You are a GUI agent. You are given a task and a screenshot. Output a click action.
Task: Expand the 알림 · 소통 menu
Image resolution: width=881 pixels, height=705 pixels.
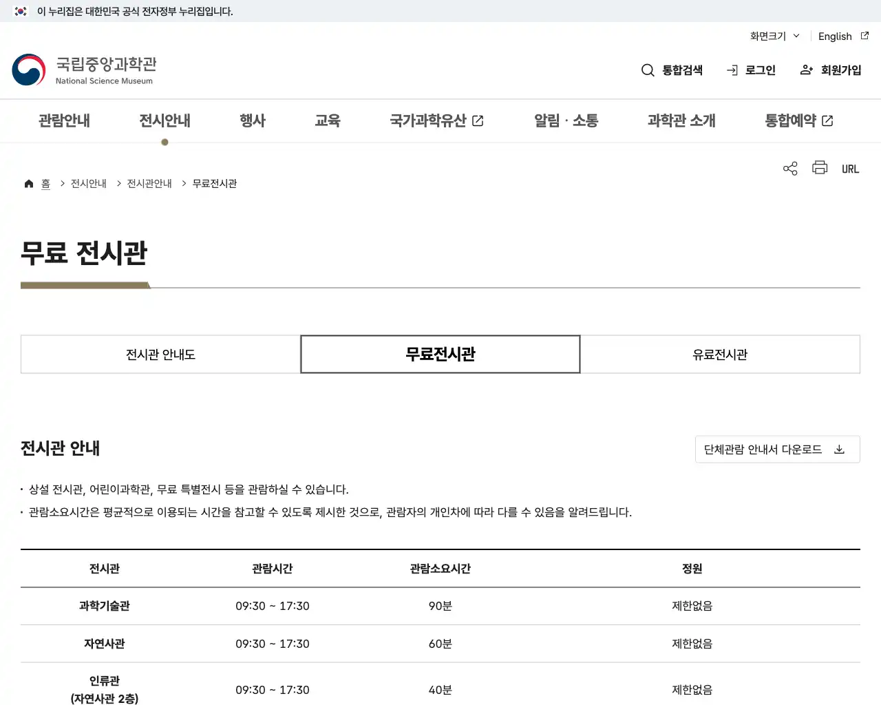click(x=565, y=120)
